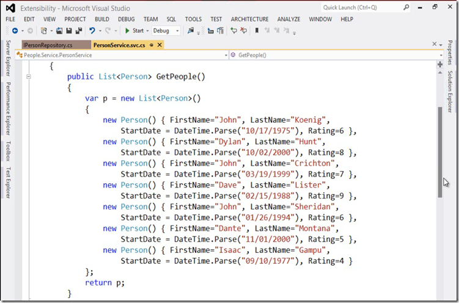This screenshot has height=303, width=459.
Task: Open the Properties side tab
Action: tap(450, 53)
